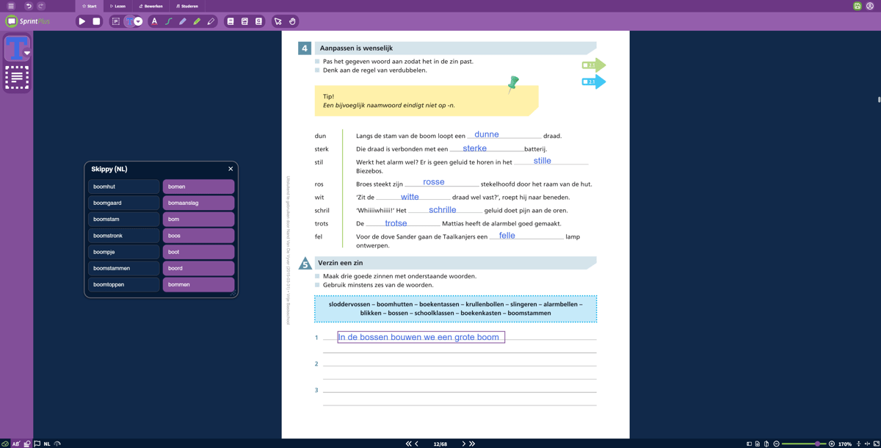881x448 pixels.
Task: Click the Stop reading button
Action: (x=96, y=21)
